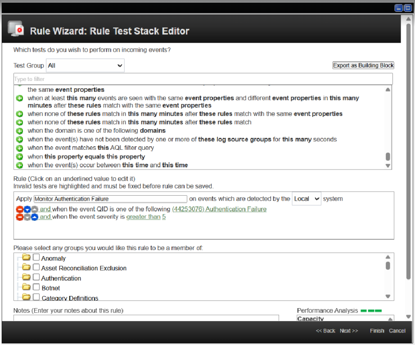
Task: Go to the Next wizard step
Action: point(349,331)
